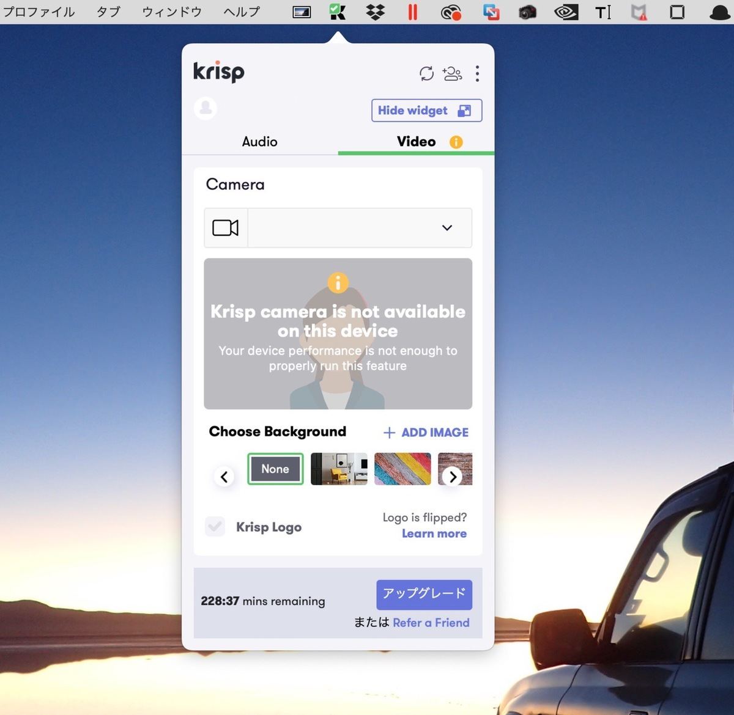
Task: Click the アップグレード button
Action: 424,595
